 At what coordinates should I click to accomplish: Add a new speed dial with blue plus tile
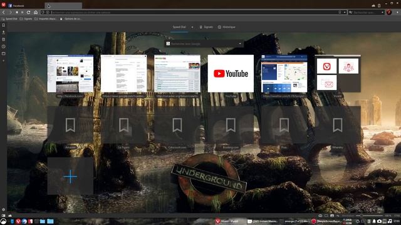70,176
